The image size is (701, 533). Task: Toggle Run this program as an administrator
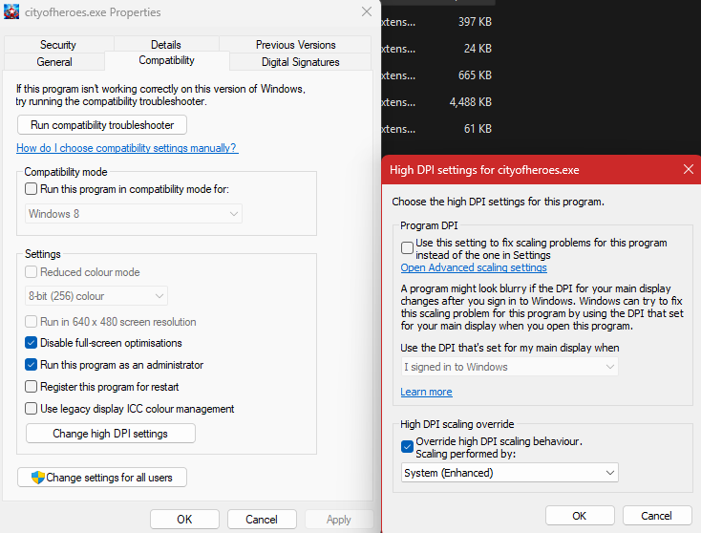[x=32, y=365]
